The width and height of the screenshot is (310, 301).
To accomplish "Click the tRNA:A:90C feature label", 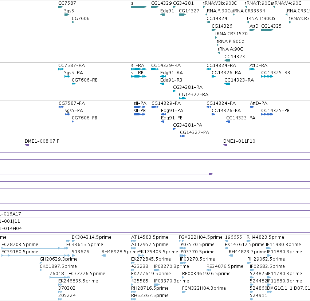I will click(x=230, y=49).
